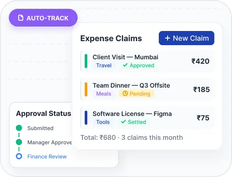Click the Tools category tag
This screenshot has width=232, height=177.
coord(103,122)
